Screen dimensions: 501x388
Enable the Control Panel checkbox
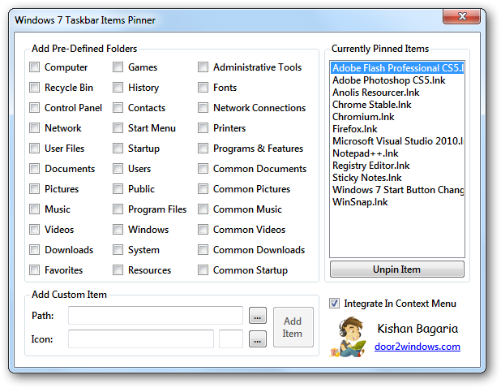pos(35,108)
